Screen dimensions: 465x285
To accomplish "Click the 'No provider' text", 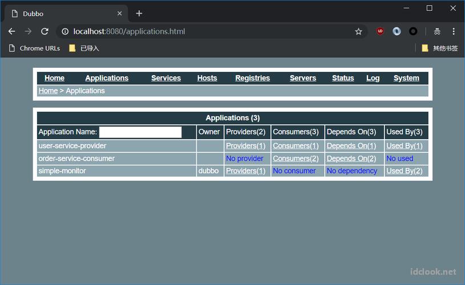I will point(244,158).
